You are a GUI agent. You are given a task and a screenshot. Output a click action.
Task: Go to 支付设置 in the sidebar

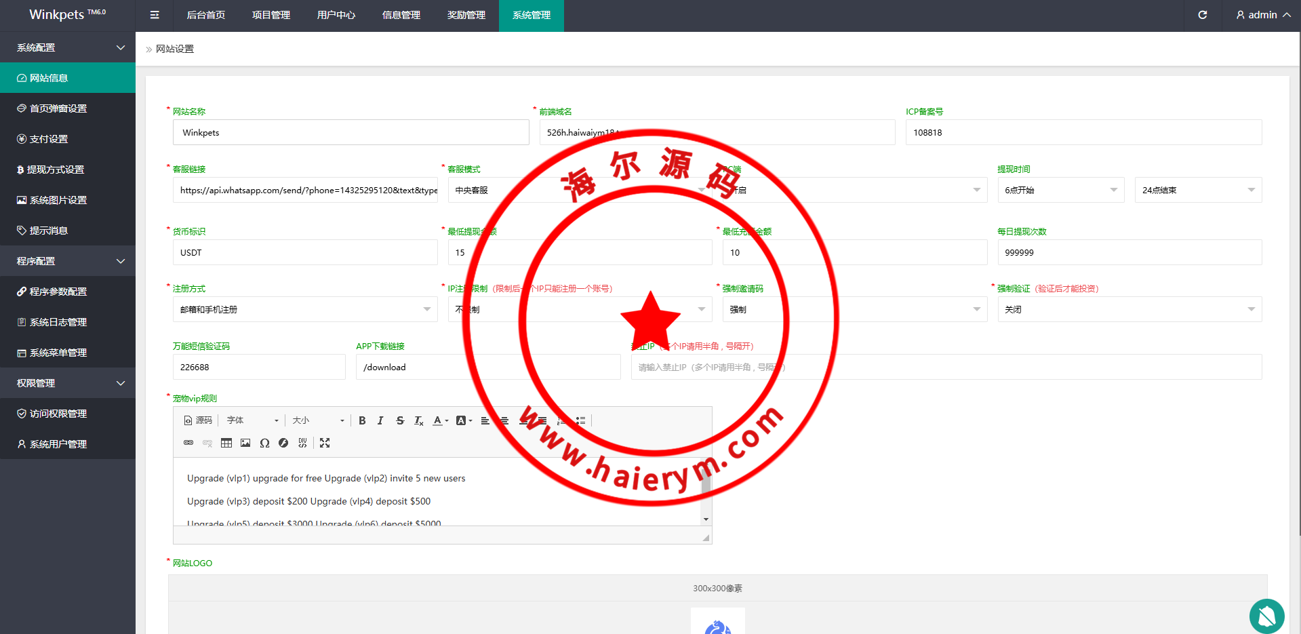(49, 139)
